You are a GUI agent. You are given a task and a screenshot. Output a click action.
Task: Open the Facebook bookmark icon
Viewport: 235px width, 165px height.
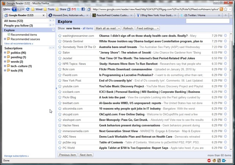pyautogui.click(x=83, y=9)
